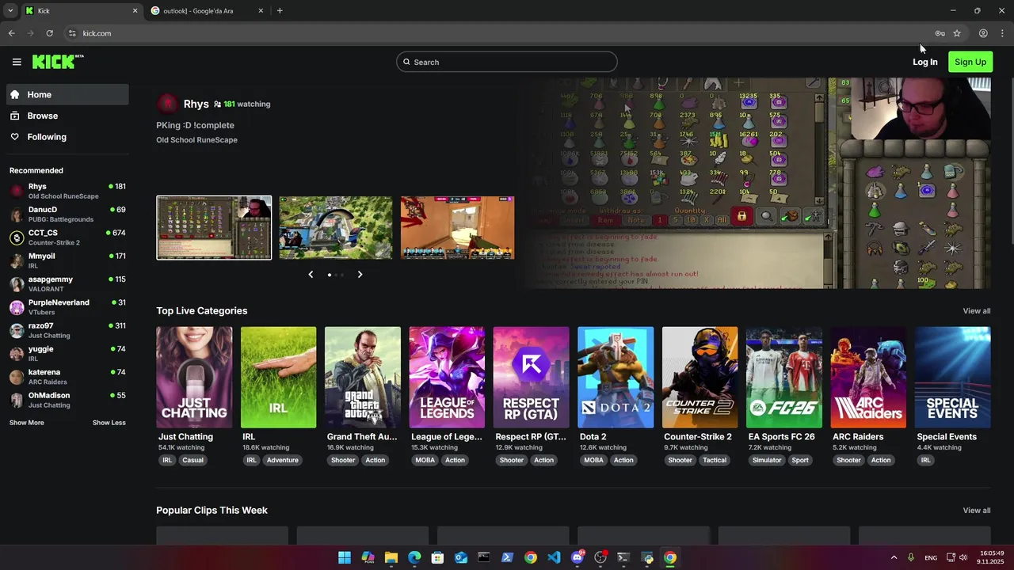1014x570 pixels.
Task: Bookmark page with star icon
Action: (957, 33)
